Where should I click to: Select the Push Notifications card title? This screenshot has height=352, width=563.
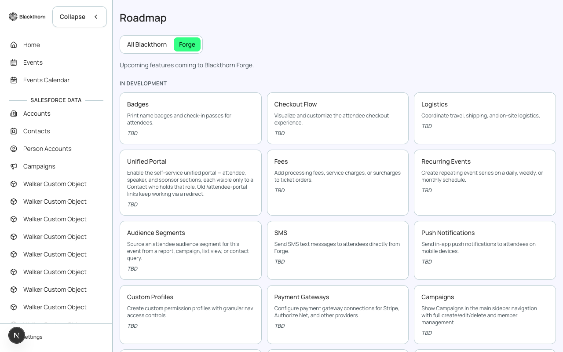click(x=448, y=233)
